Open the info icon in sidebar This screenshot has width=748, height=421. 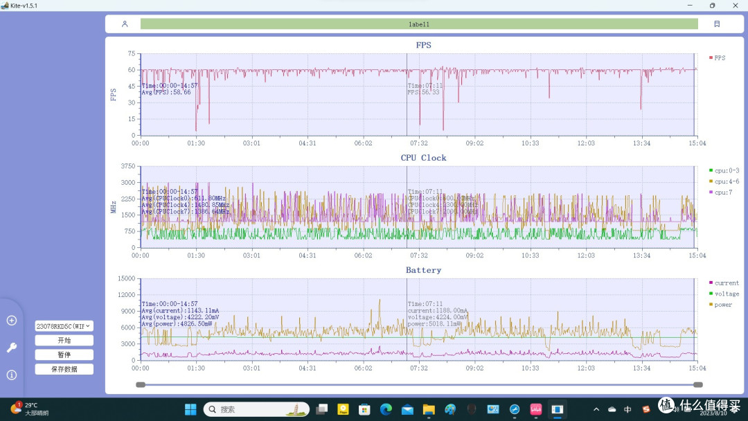point(12,375)
